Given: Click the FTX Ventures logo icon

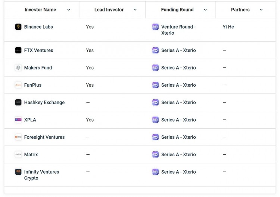Looking at the screenshot, I should pos(18,50).
